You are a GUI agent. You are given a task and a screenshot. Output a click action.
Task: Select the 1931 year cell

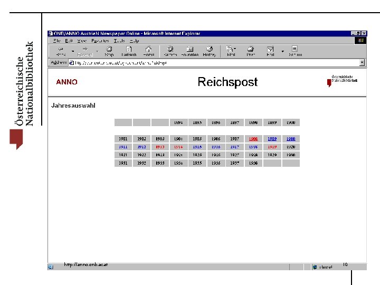123,163
